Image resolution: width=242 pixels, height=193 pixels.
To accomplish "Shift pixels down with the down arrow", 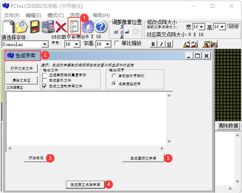I will (122, 36).
